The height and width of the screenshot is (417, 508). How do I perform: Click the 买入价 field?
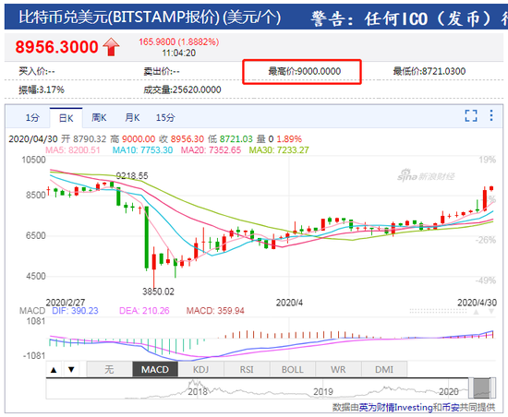[x=37, y=71]
